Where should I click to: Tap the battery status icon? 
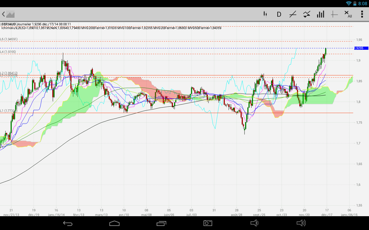click(355, 3)
